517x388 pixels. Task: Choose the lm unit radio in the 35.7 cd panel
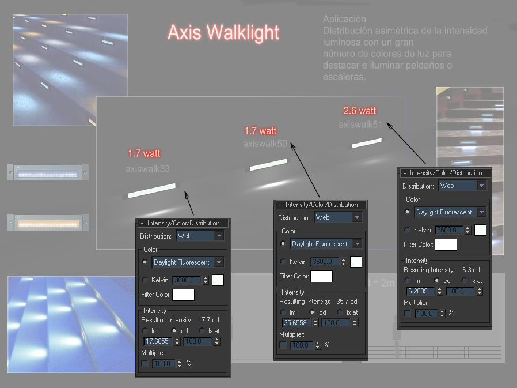283,312
